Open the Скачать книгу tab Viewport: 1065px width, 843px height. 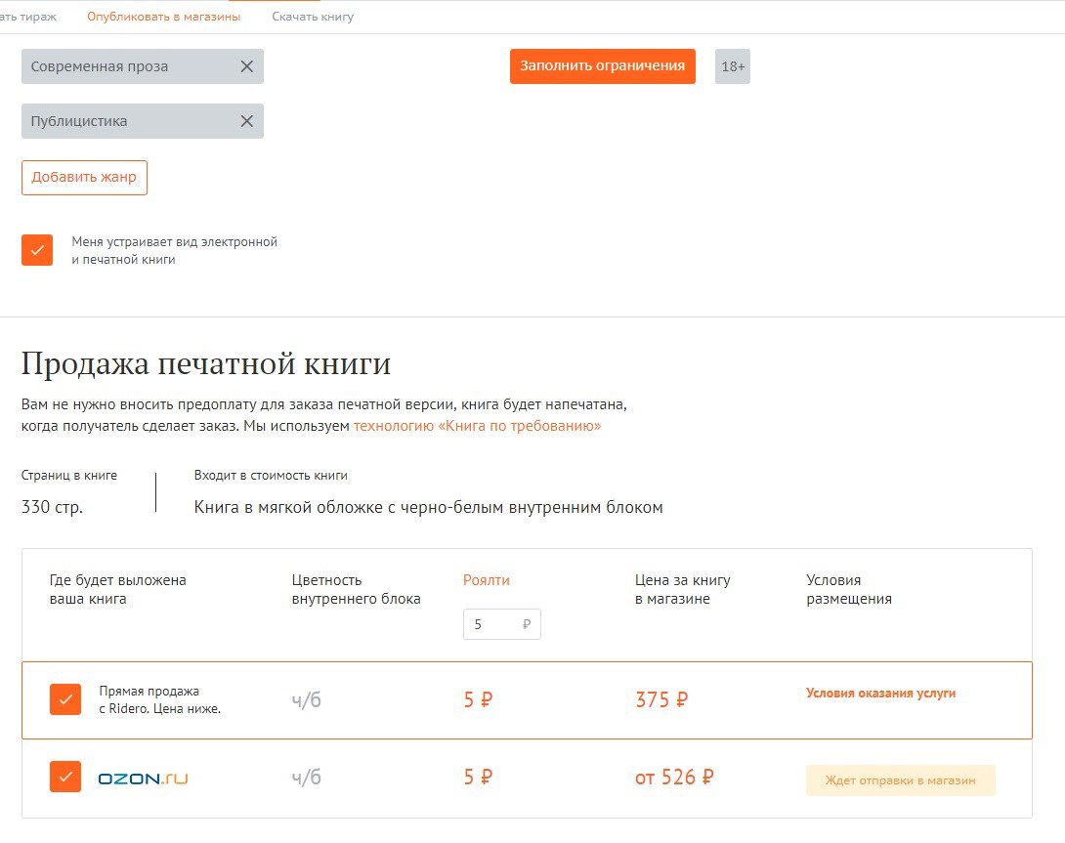[313, 17]
